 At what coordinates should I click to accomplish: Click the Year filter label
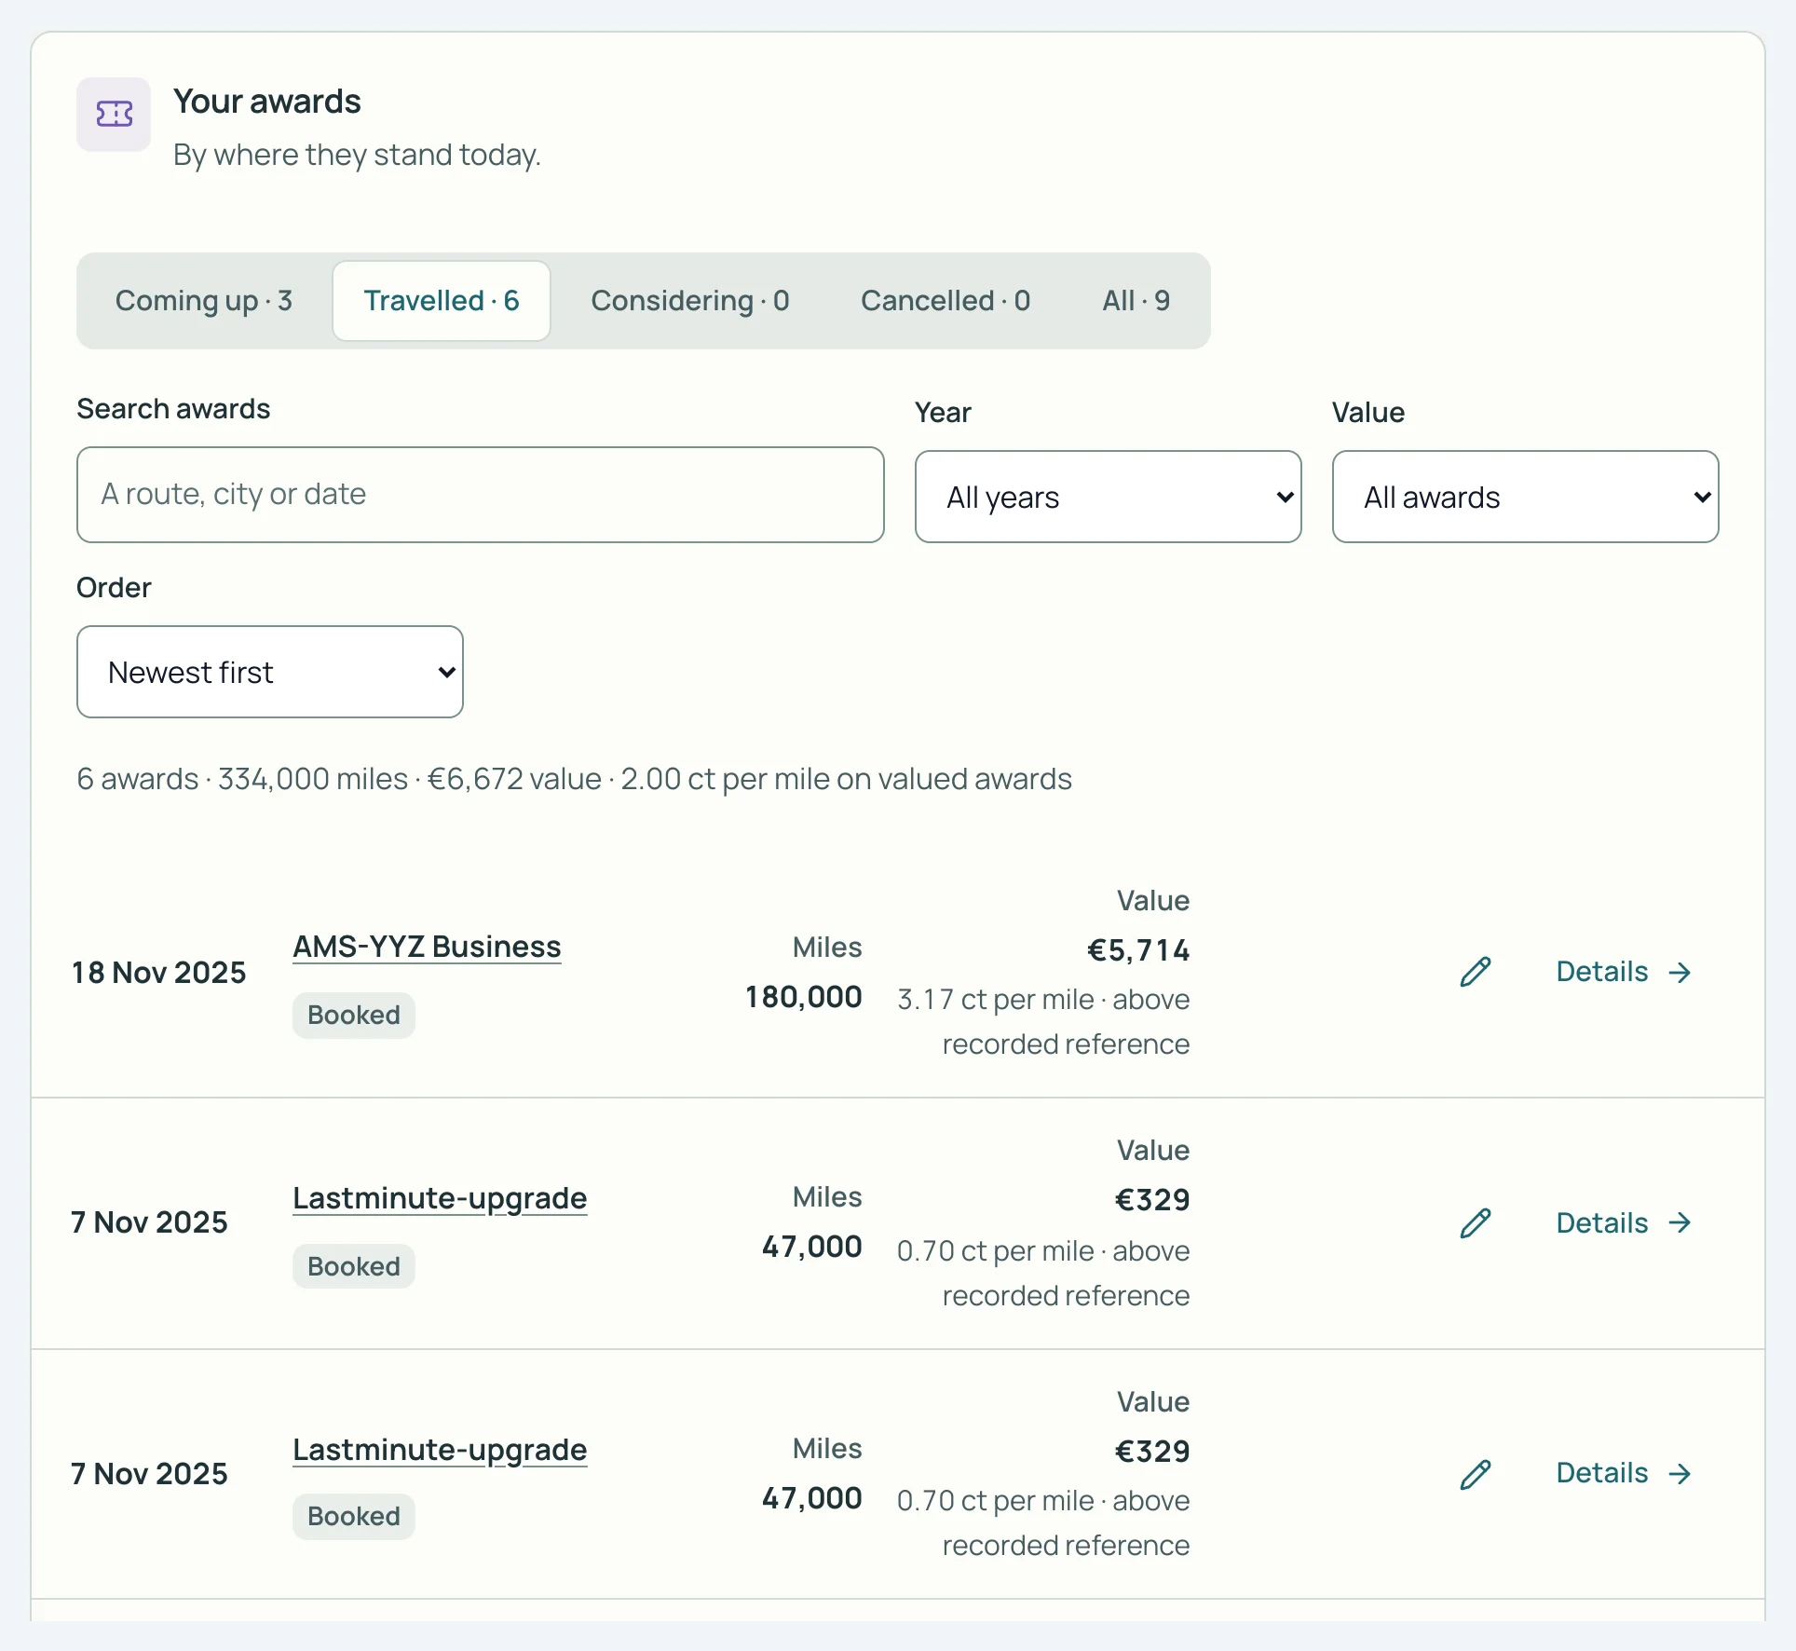click(x=943, y=413)
